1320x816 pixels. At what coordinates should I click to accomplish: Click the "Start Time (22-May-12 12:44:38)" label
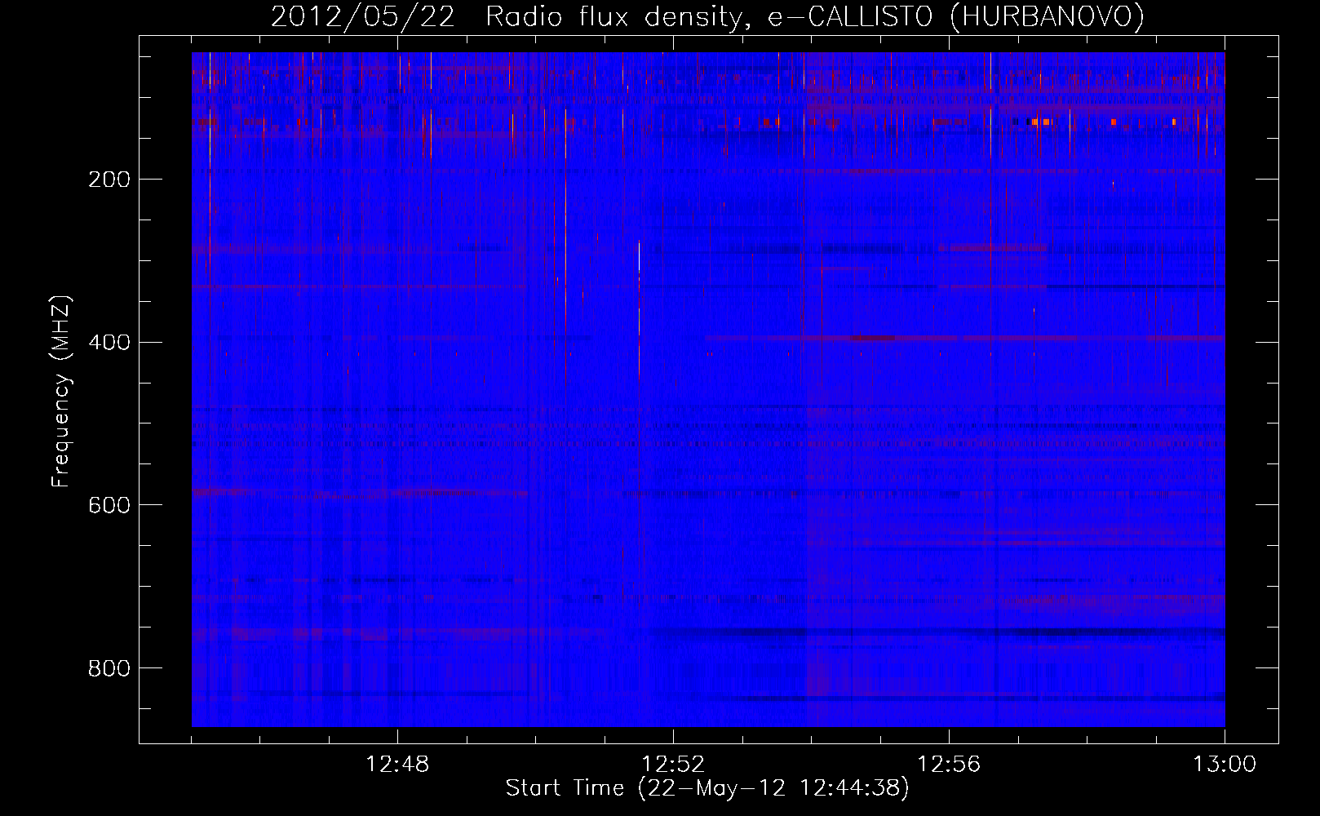pos(707,788)
